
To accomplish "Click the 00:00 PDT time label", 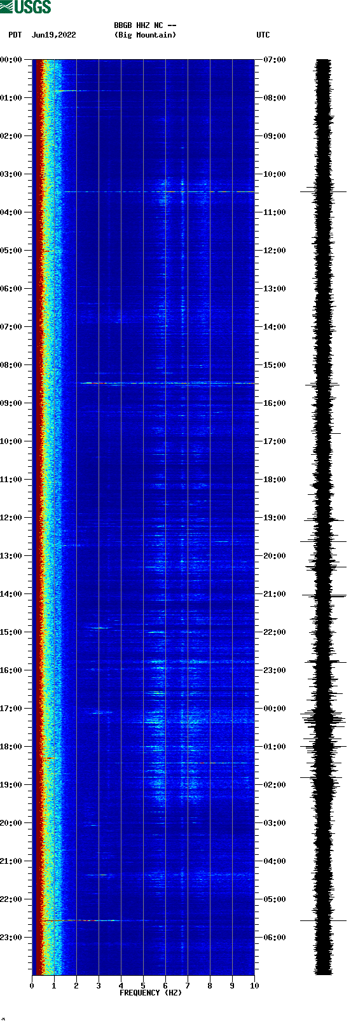I will 11,60.
